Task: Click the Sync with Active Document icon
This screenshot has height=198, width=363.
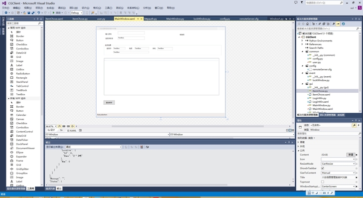Action: pyautogui.click(x=320, y=24)
